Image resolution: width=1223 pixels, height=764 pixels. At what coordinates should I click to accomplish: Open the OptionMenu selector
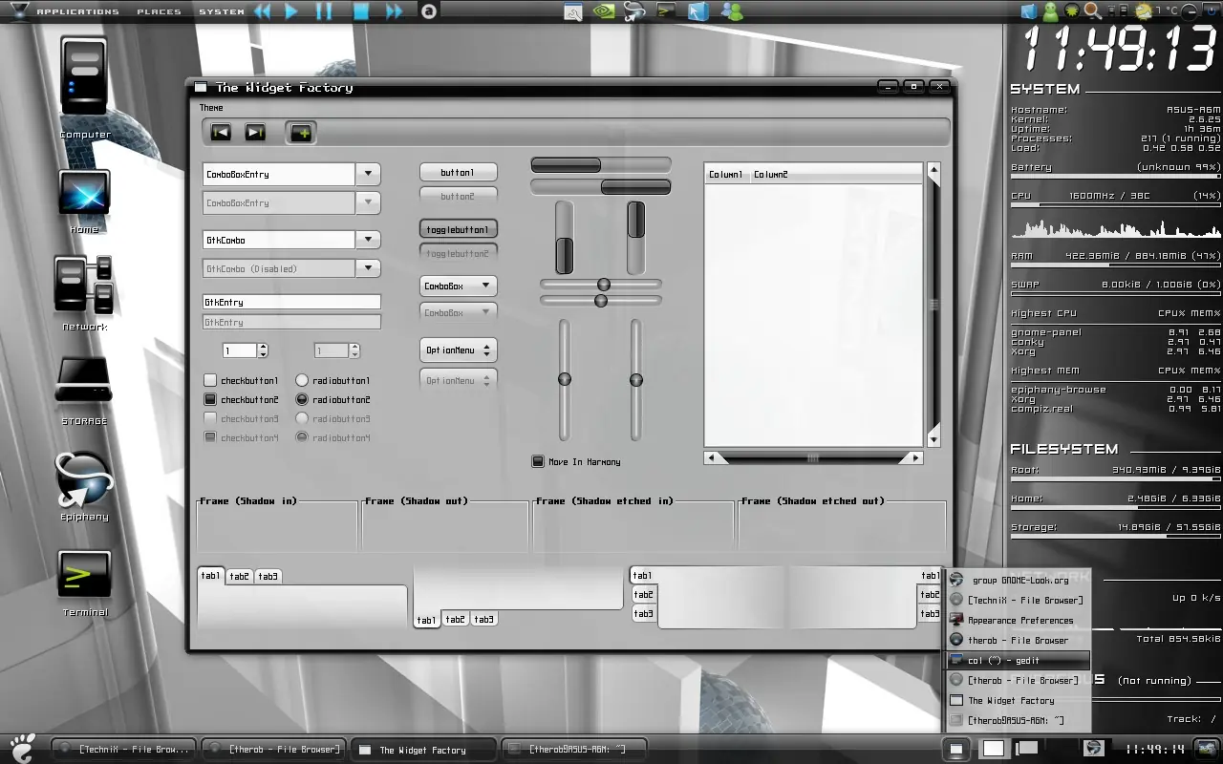(459, 350)
